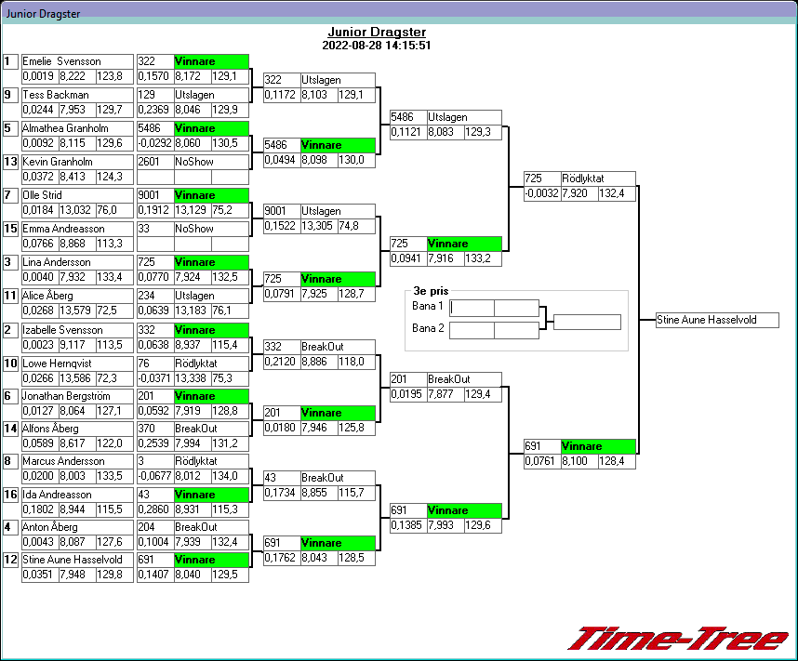
Task: Click the Junior Dragster window title bar
Action: coord(398,14)
